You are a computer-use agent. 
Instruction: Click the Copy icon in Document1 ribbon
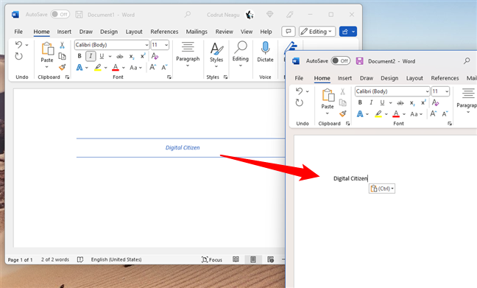(x=62, y=56)
